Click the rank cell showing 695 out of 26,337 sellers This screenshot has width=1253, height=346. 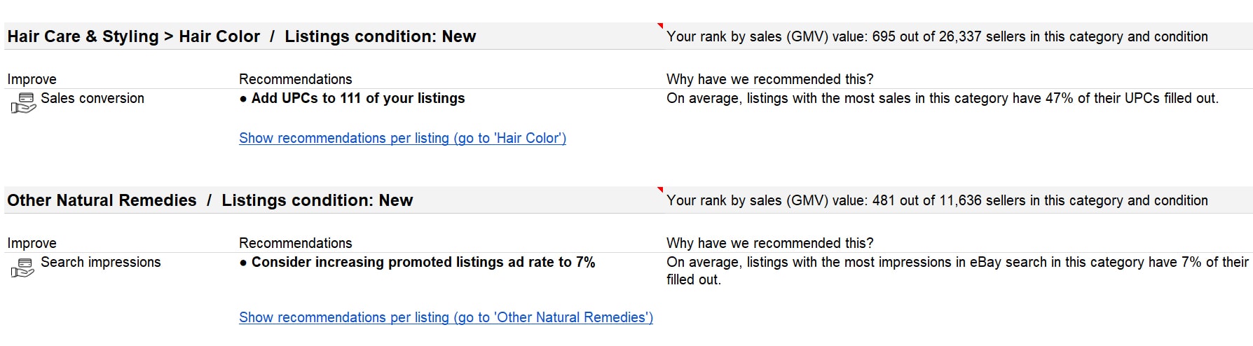click(x=937, y=36)
